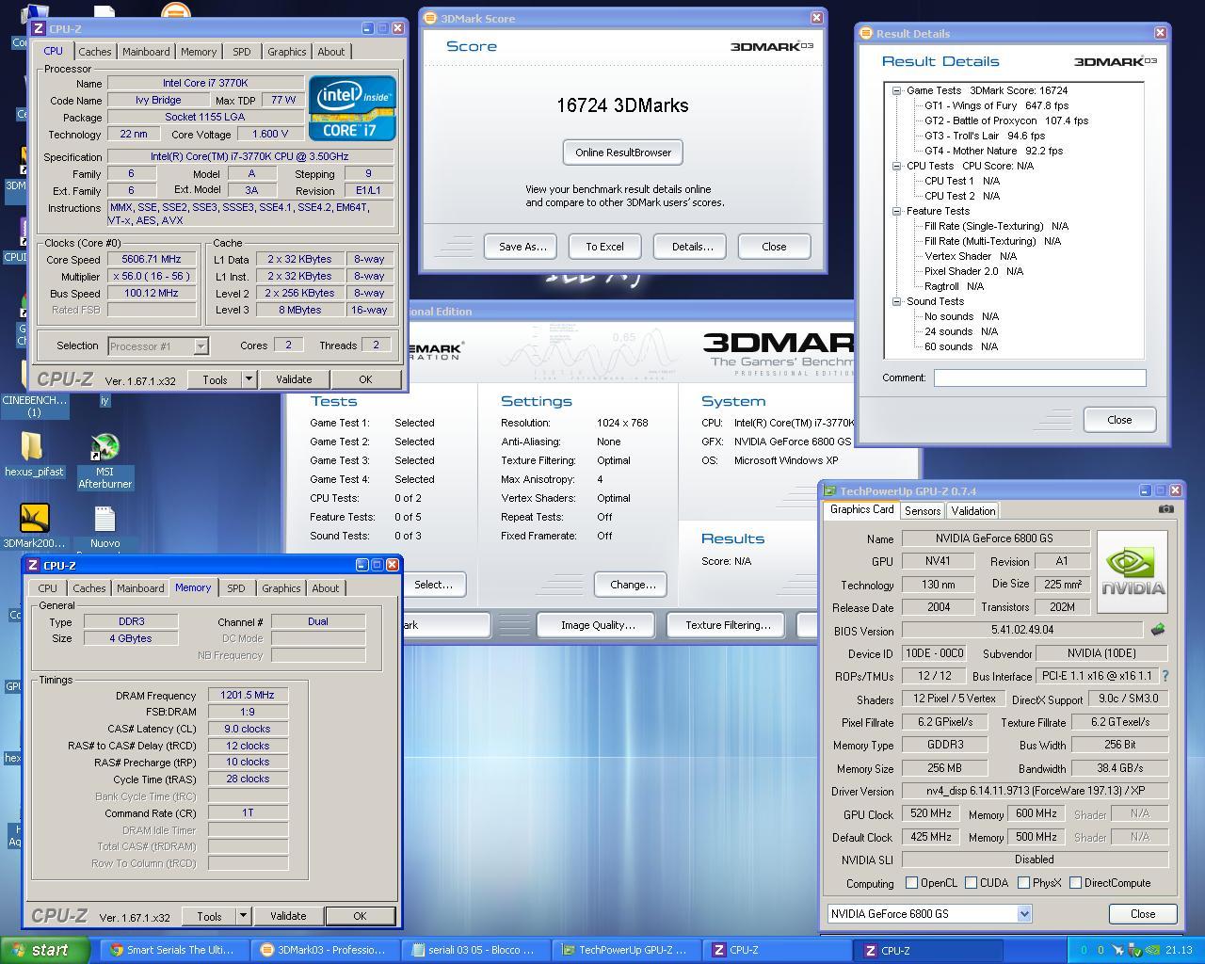Open the GeForce 6800 GS card dropdown
Screen dimensions: 1205x964
(1023, 914)
